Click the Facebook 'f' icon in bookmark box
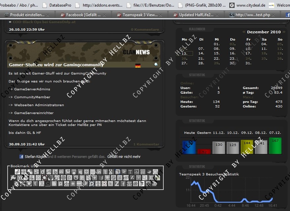Viewport: 290px width, 211px height. (123, 184)
